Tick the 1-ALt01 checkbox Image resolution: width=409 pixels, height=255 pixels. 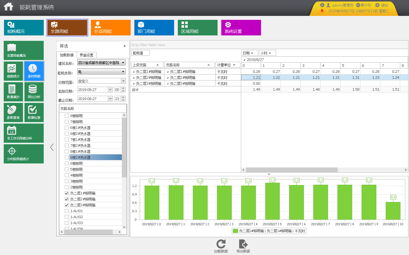click(x=67, y=211)
